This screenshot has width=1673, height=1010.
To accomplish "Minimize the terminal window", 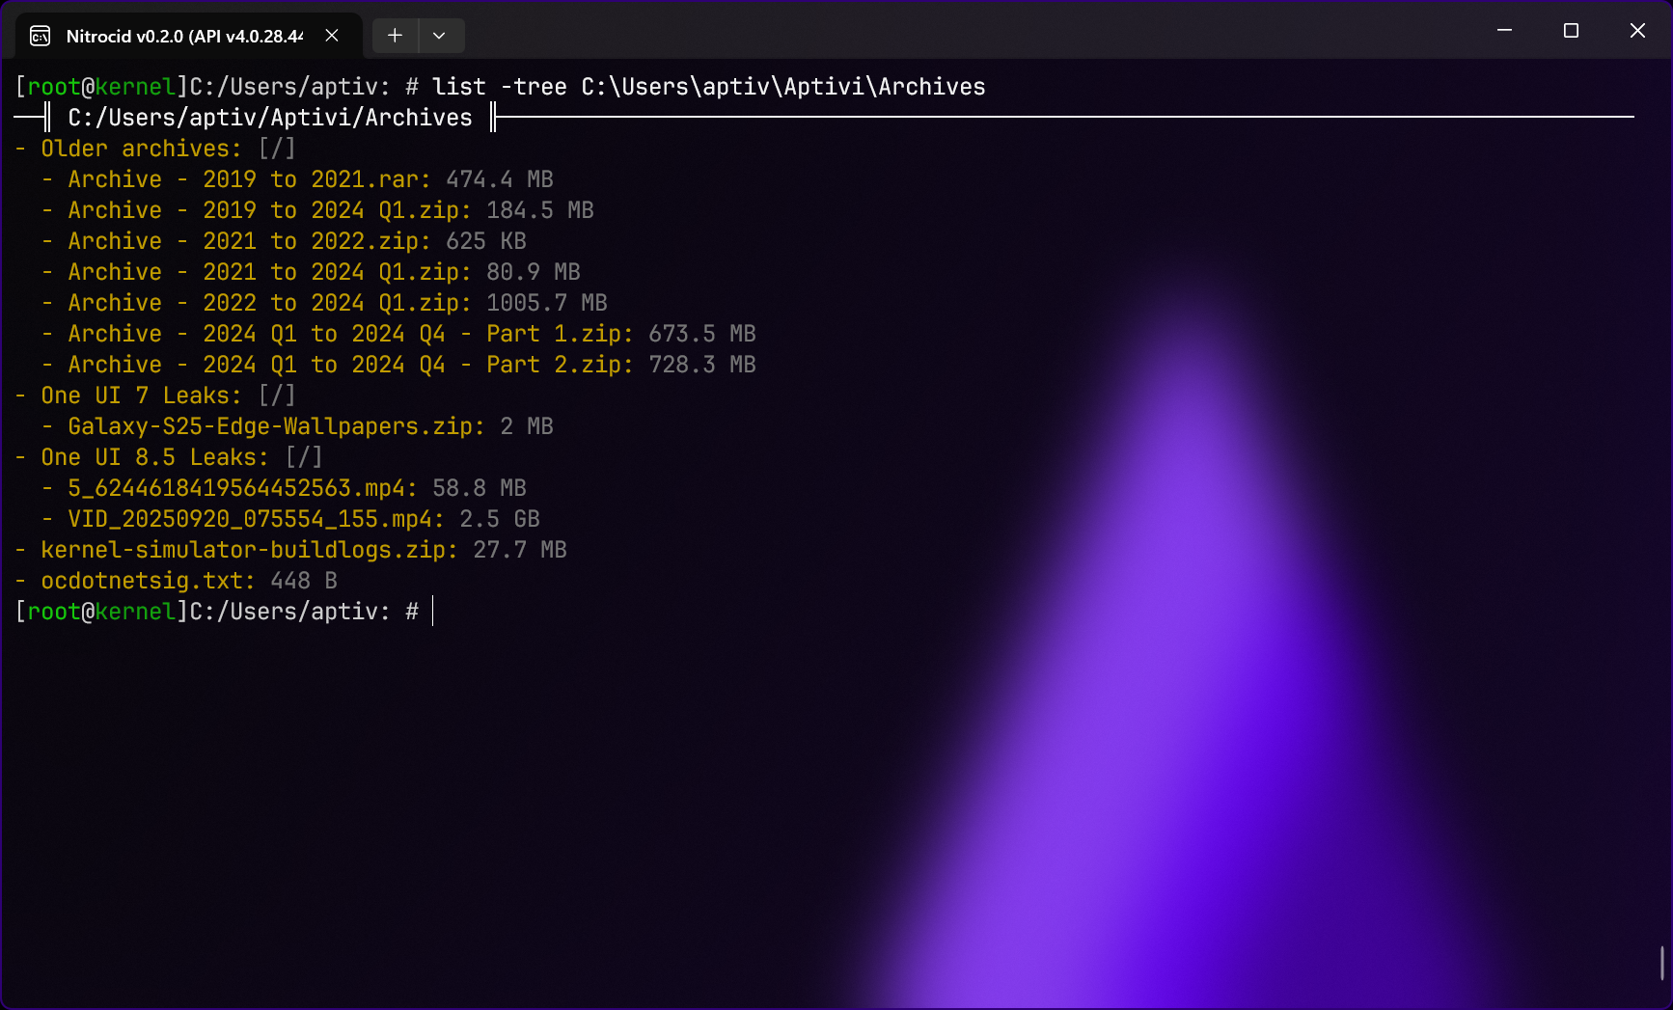I will tap(1504, 31).
